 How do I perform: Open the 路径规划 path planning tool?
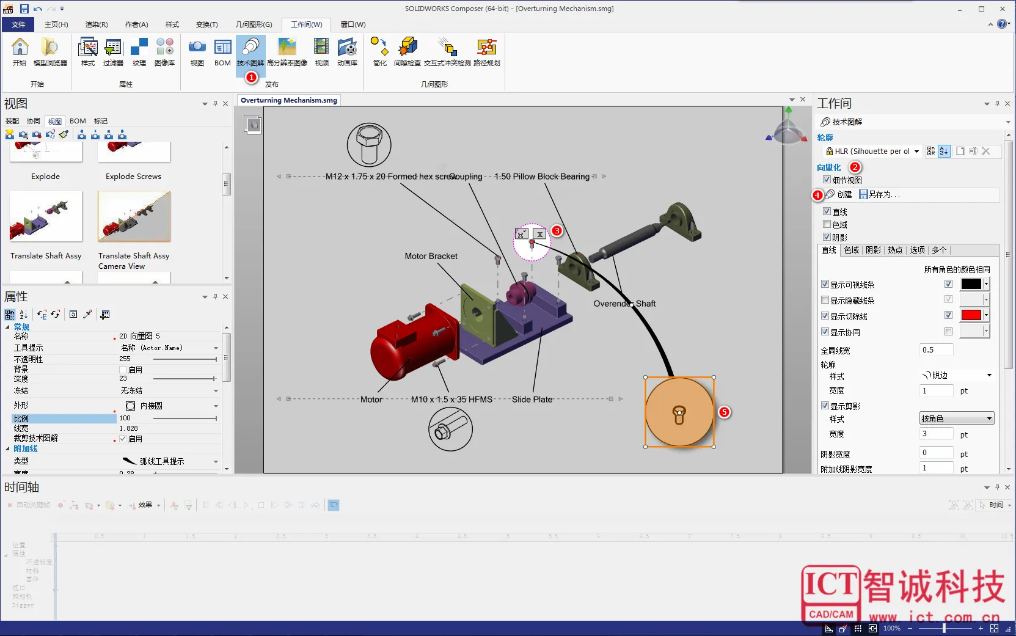(487, 51)
